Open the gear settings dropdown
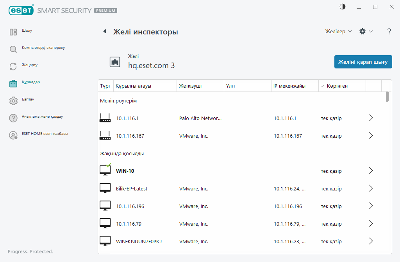This screenshot has width=400, height=262. tap(366, 32)
